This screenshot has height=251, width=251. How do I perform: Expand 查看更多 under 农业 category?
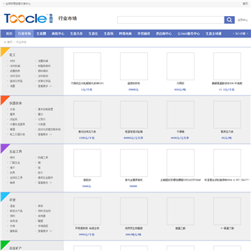pyautogui.click(x=45, y=231)
